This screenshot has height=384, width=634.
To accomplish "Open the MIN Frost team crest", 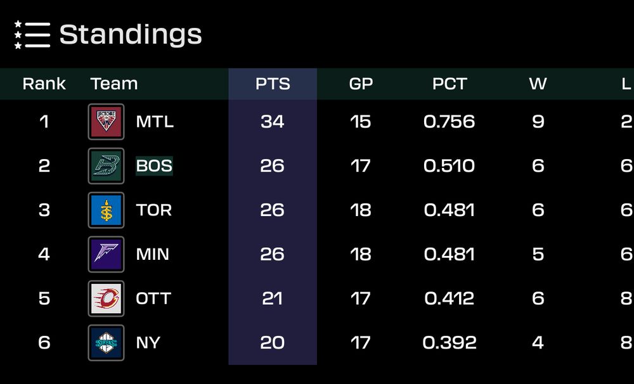I will coord(105,254).
